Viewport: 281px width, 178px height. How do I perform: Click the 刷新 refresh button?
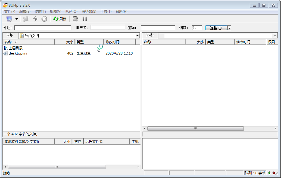click(60, 19)
